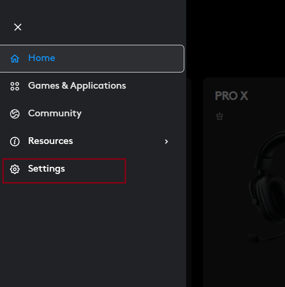Click the partially hidden device card beside menu edge
This screenshot has width=285, height=287.
(x=189, y=182)
